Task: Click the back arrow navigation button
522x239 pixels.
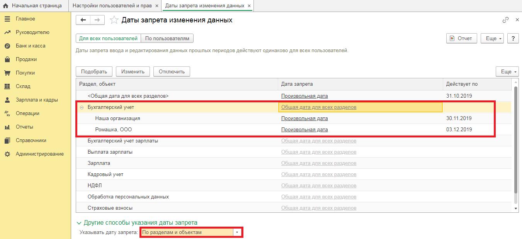Action: coord(83,20)
